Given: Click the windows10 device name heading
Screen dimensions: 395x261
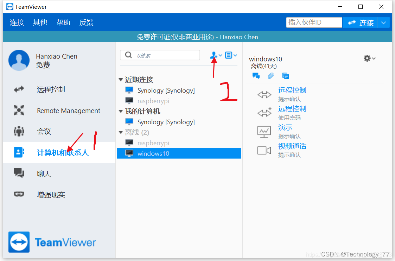Looking at the screenshot, I should pyautogui.click(x=266, y=59).
